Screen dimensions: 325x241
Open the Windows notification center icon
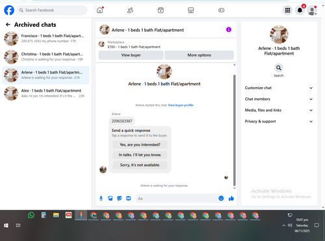[x=317, y=225]
